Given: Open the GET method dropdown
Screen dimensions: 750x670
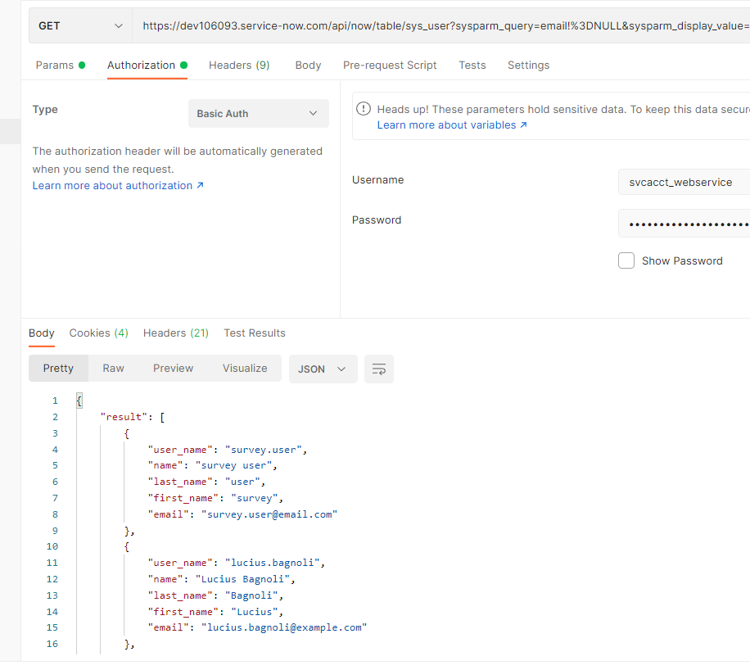Looking at the screenshot, I should click(80, 26).
